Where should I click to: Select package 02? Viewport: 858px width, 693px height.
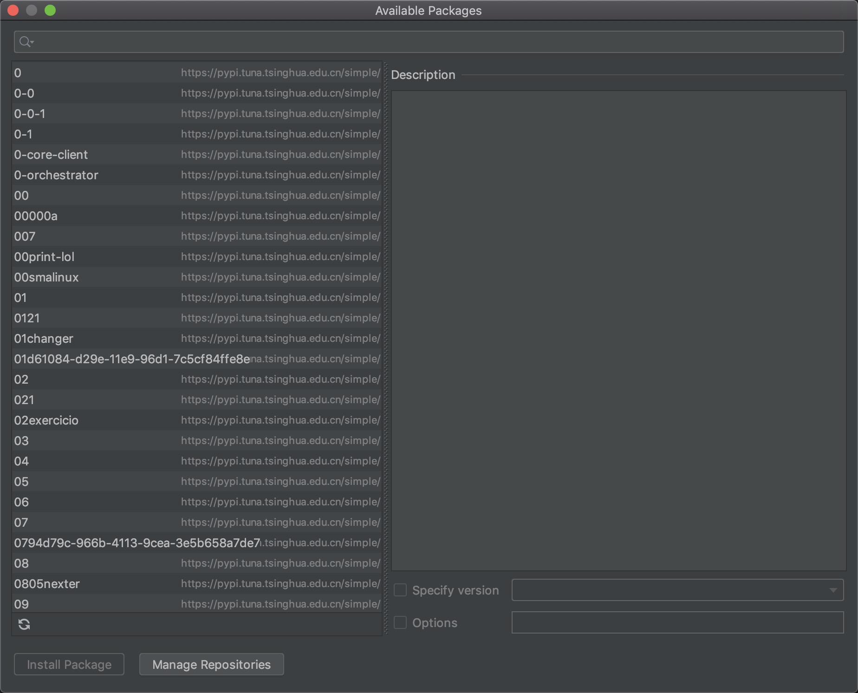tap(197, 379)
